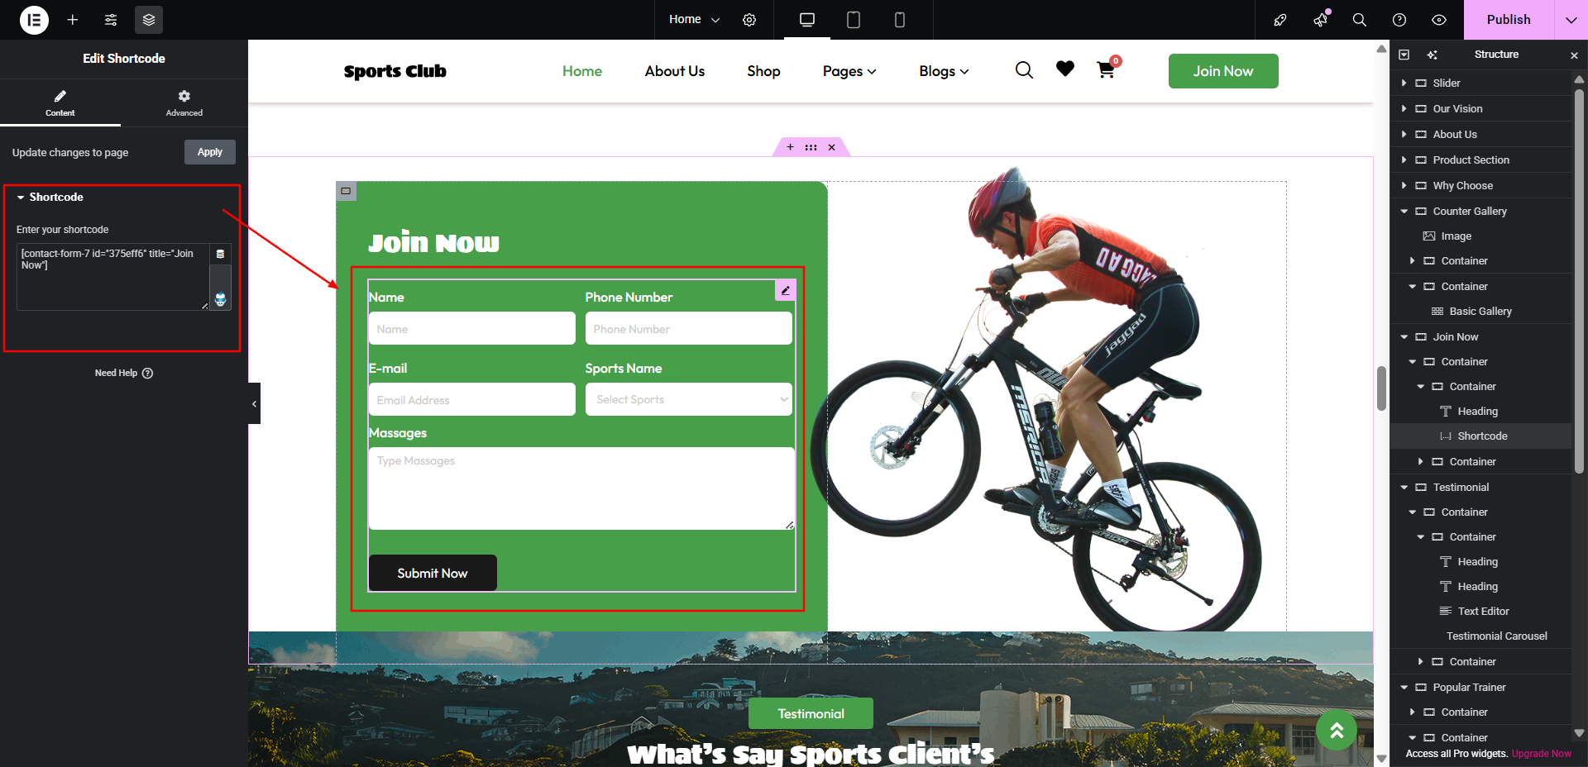Open the Publish options arrow
This screenshot has width=1588, height=767.
tap(1571, 20)
